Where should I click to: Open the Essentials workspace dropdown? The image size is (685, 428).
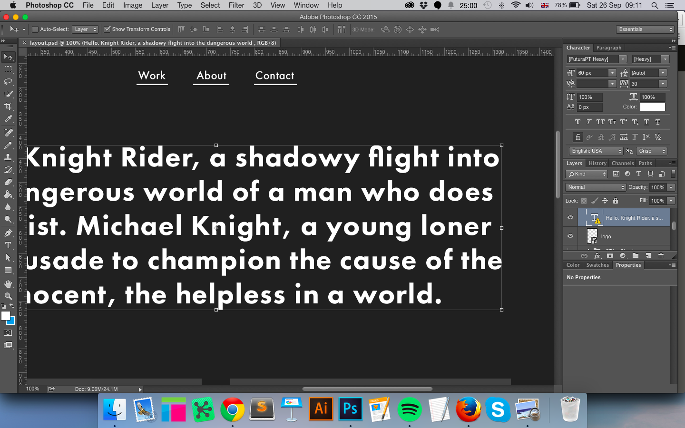point(646,29)
